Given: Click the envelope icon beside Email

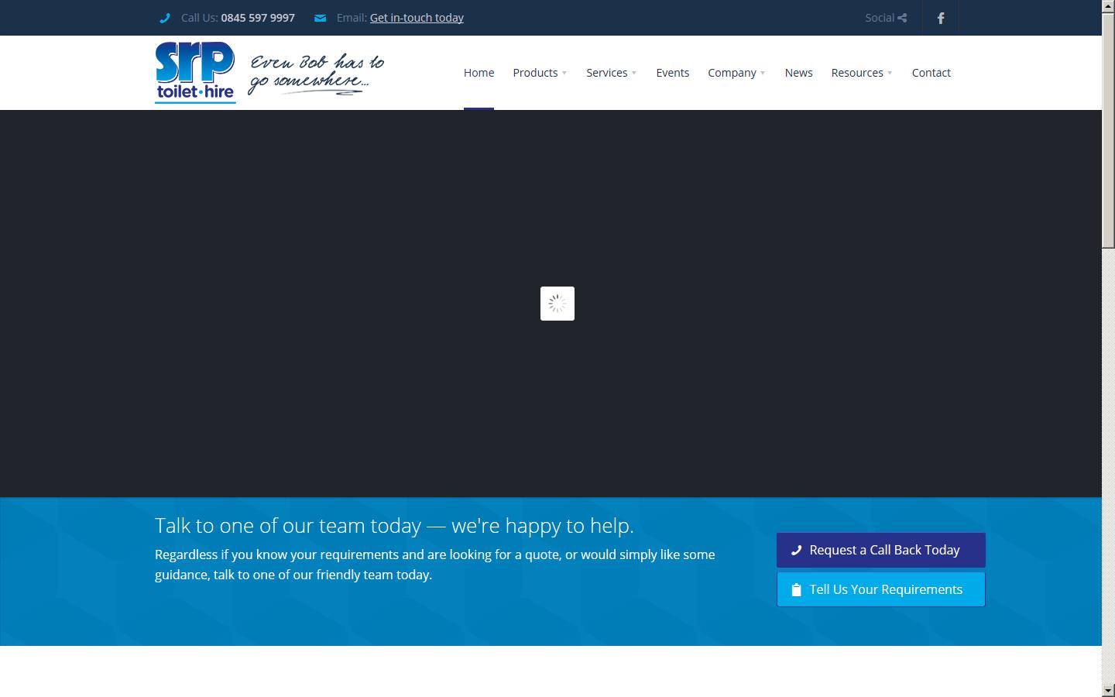Looking at the screenshot, I should click(x=320, y=18).
